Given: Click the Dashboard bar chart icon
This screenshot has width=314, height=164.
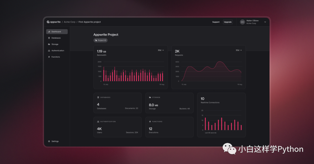Looking at the screenshot, I should point(49,32).
